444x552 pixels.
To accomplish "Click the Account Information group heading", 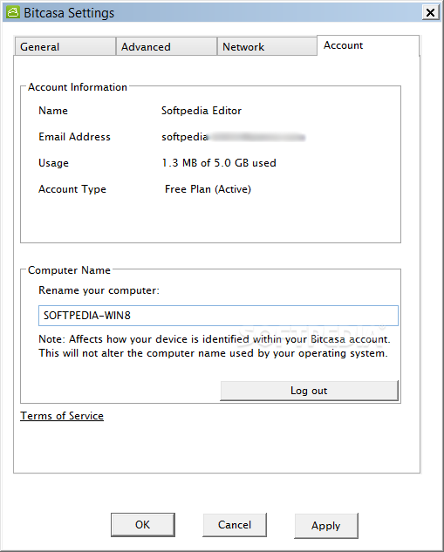I will pyautogui.click(x=78, y=87).
